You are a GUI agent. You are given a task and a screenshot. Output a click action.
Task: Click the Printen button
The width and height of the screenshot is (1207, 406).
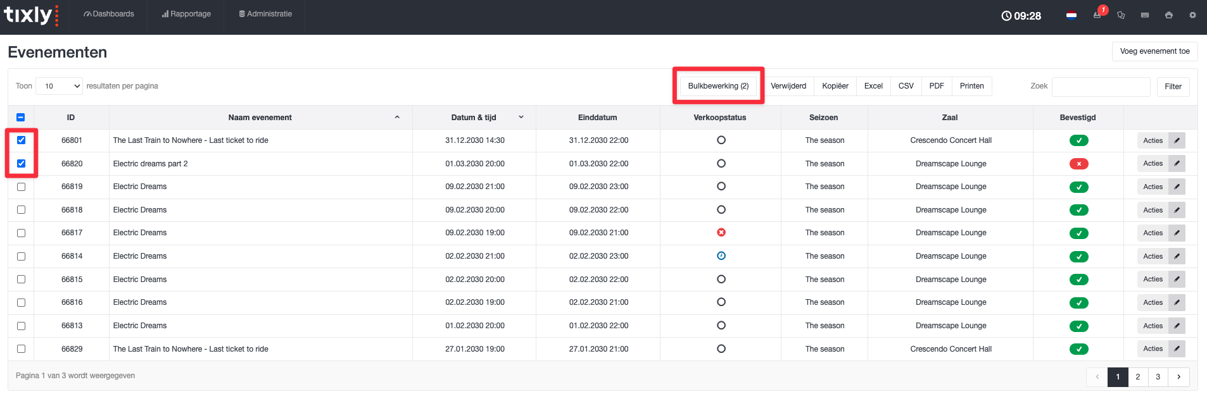(971, 86)
